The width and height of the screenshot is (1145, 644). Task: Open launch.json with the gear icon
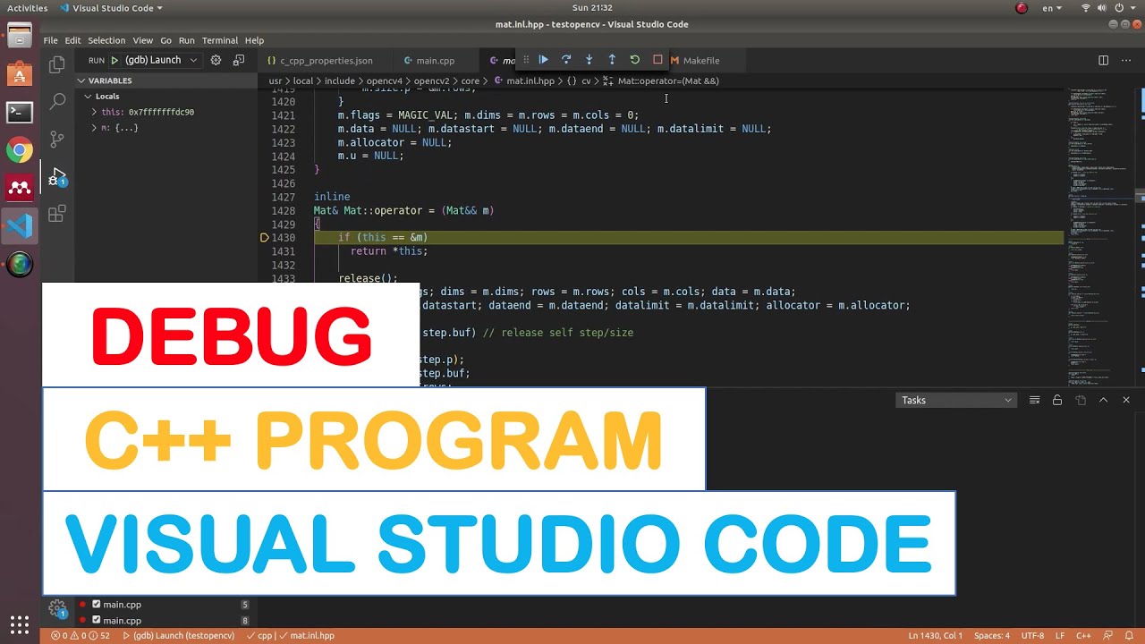(216, 60)
